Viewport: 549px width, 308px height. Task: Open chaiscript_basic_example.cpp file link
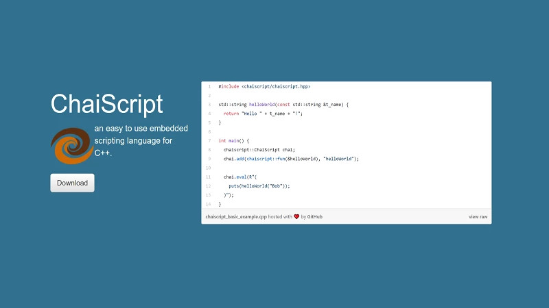[x=235, y=217]
